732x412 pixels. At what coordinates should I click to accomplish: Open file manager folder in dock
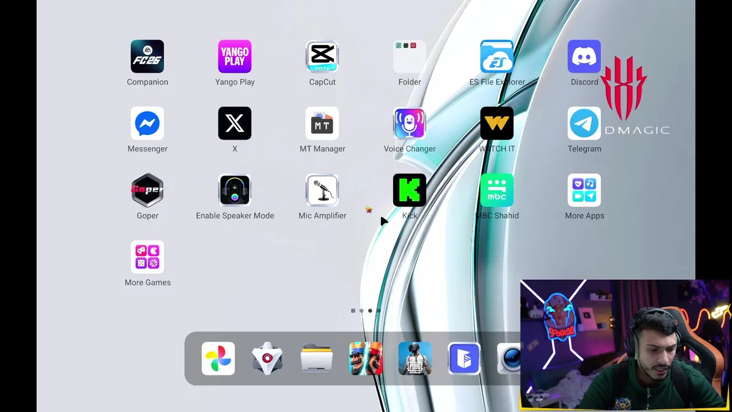click(316, 359)
